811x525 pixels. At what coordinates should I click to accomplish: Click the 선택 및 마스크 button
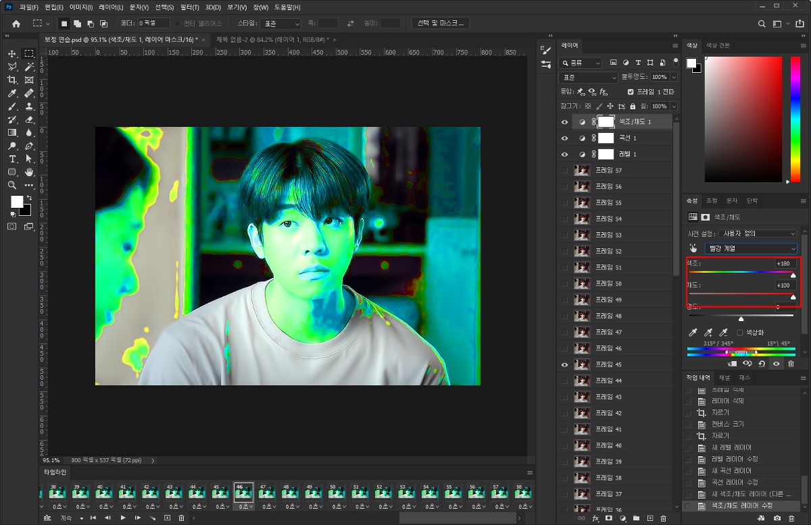(440, 23)
